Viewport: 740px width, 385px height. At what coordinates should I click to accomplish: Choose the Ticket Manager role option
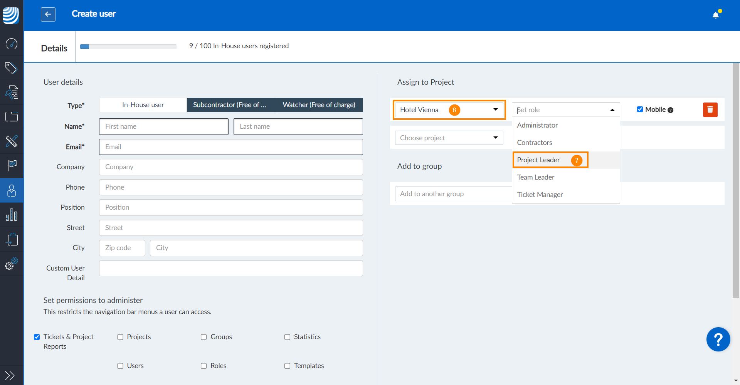point(540,195)
